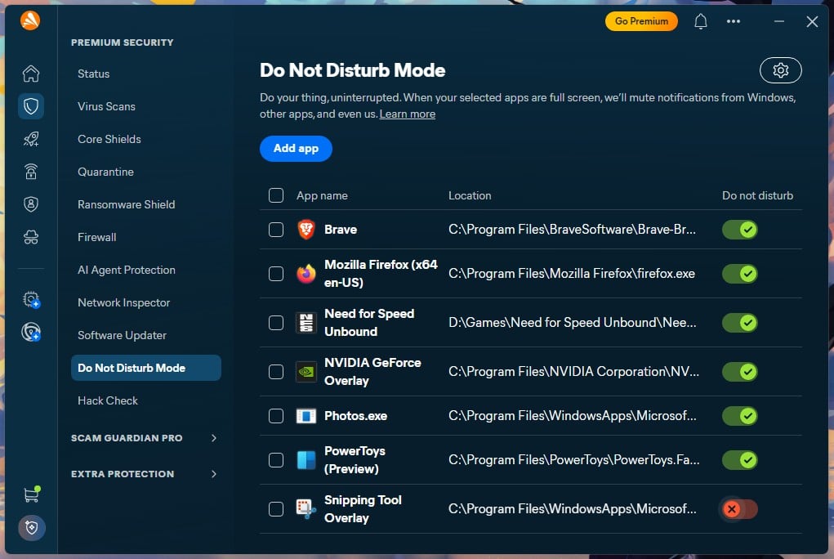Minimize the Avast window
834x559 pixels.
tap(778, 21)
